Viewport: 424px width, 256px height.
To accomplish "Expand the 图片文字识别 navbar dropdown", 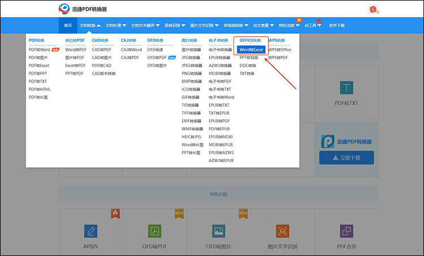I will click(204, 25).
